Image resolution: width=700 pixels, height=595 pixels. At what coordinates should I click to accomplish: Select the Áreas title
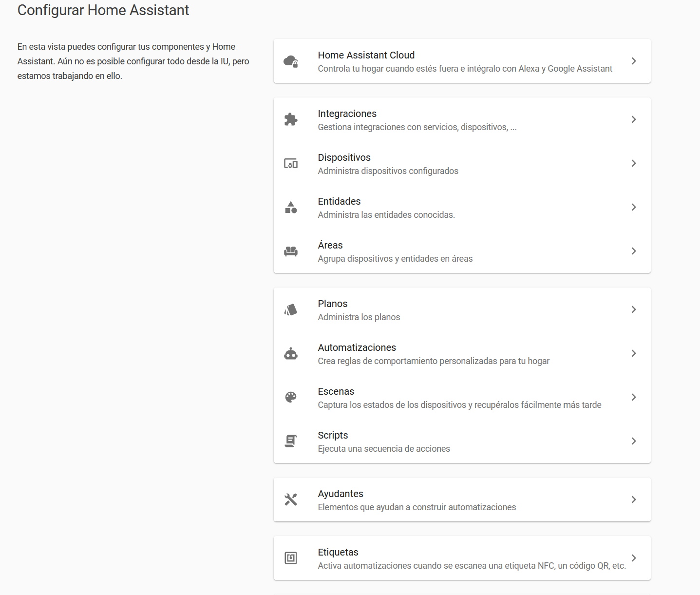[x=330, y=245]
